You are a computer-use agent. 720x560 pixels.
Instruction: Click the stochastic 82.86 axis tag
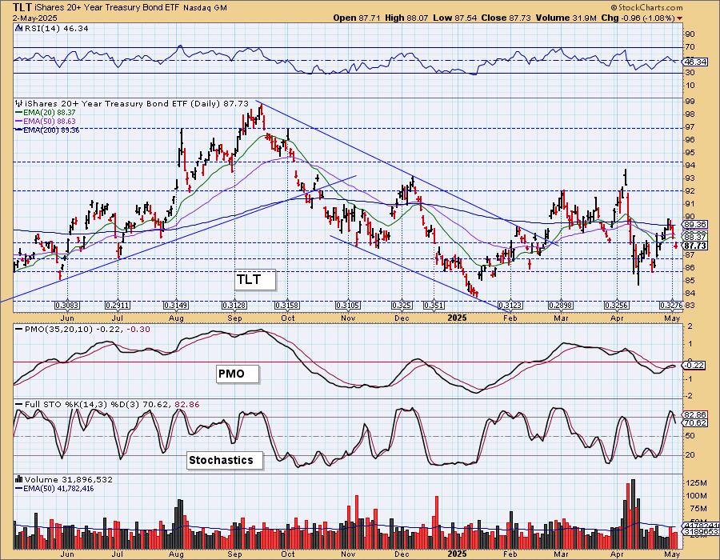(695, 414)
